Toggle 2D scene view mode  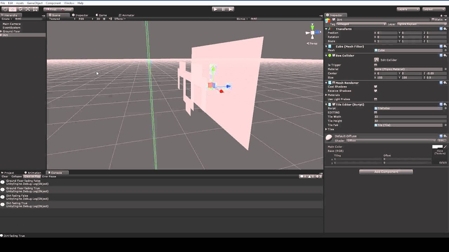[98, 19]
